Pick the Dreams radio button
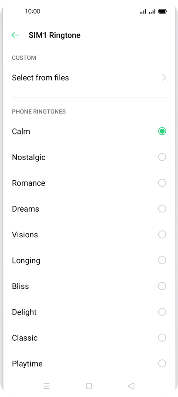The height and width of the screenshot is (397, 178). click(162, 209)
